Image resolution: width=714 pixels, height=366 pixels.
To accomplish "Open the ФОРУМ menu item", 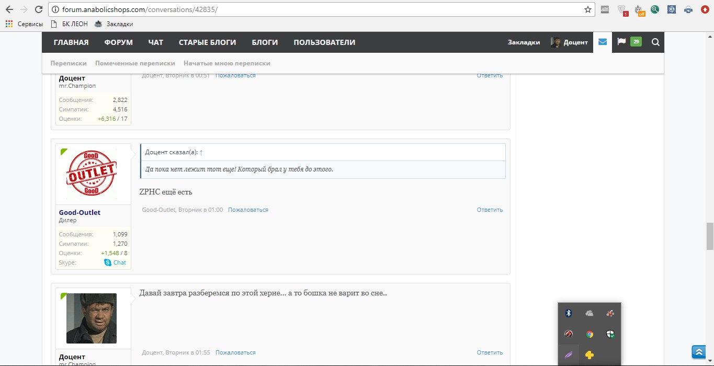I will point(118,42).
